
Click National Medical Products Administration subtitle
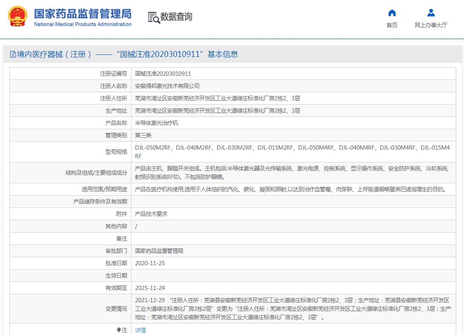point(83,24)
